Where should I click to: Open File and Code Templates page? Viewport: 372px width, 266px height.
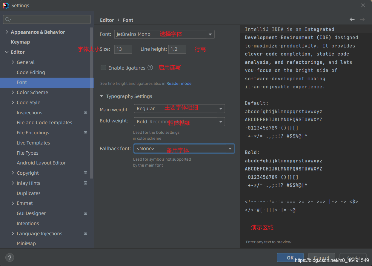pos(44,123)
